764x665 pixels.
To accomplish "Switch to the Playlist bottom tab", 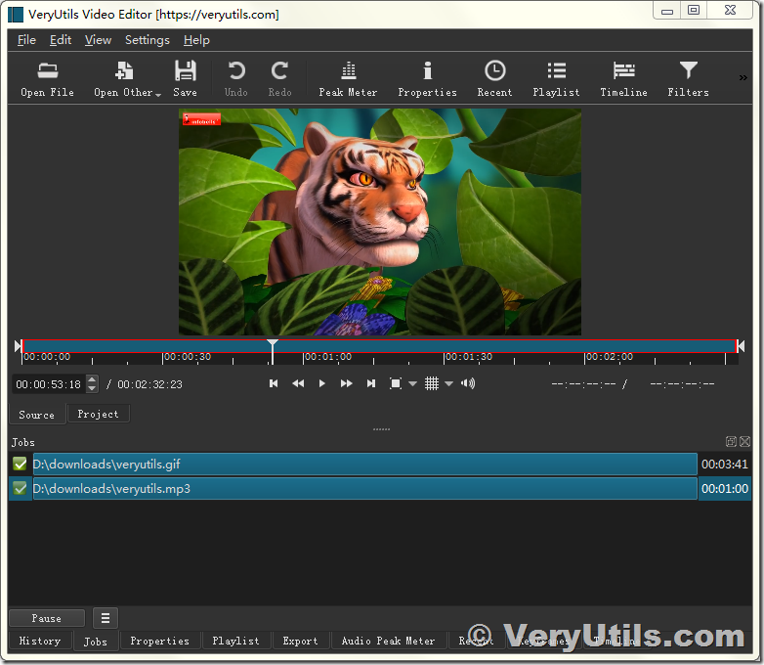I will pyautogui.click(x=235, y=641).
